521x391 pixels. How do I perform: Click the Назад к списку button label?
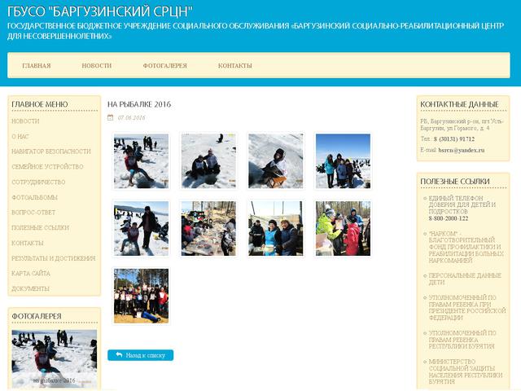(x=146, y=355)
